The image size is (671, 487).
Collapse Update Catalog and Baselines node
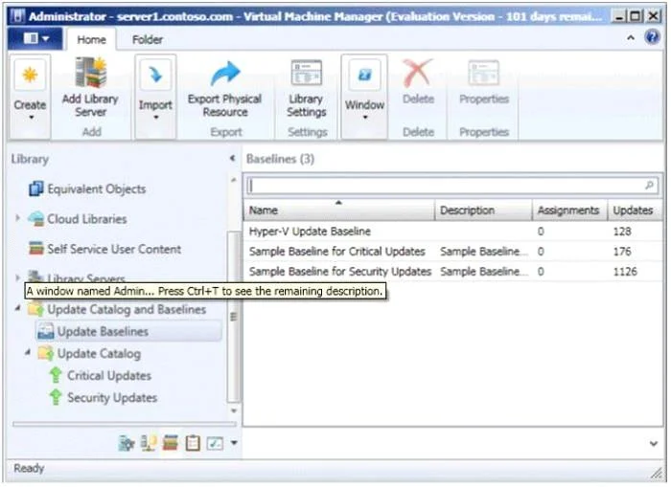coord(17,308)
